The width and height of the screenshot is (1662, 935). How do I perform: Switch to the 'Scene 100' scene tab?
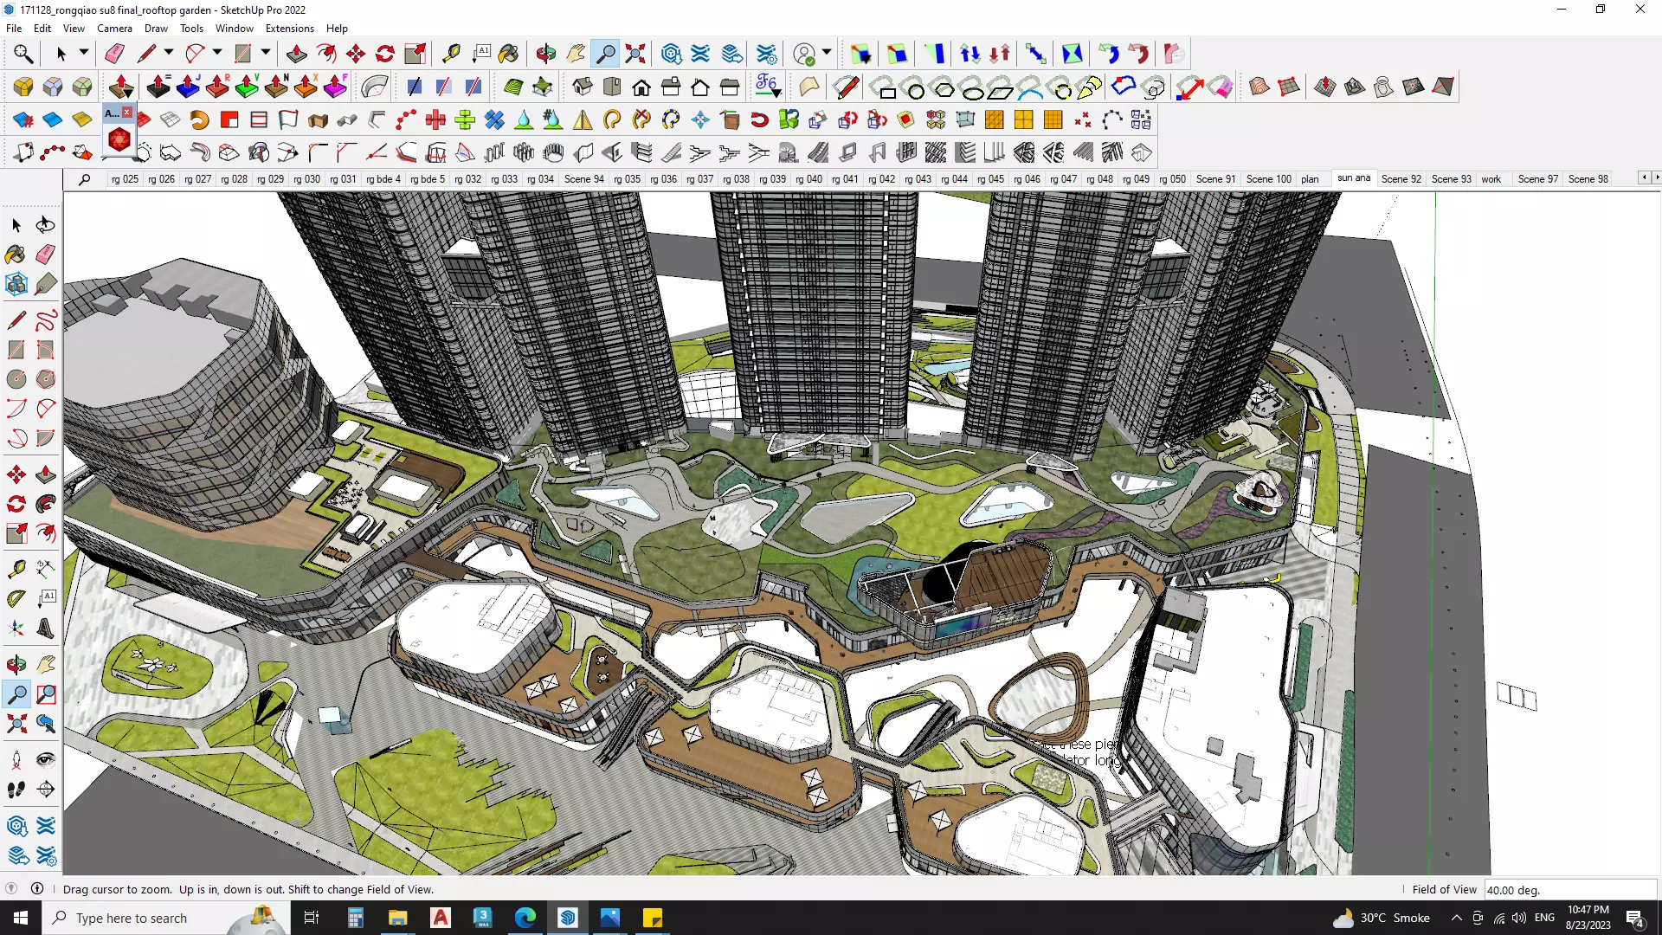[1268, 179]
